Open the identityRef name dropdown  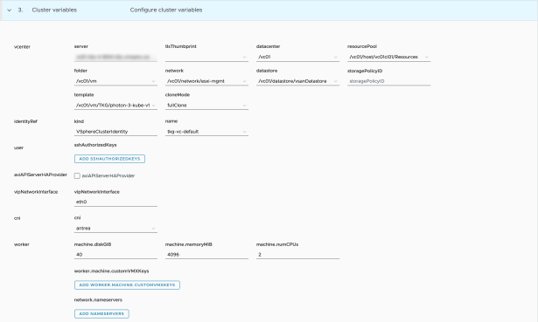[206, 132]
